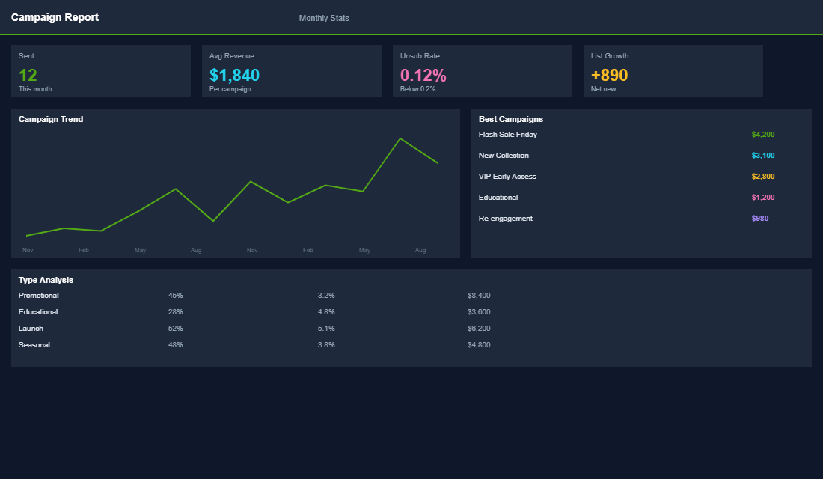Select the Flash Sale Friday campaign
This screenshot has width=823, height=479.
[x=507, y=135]
